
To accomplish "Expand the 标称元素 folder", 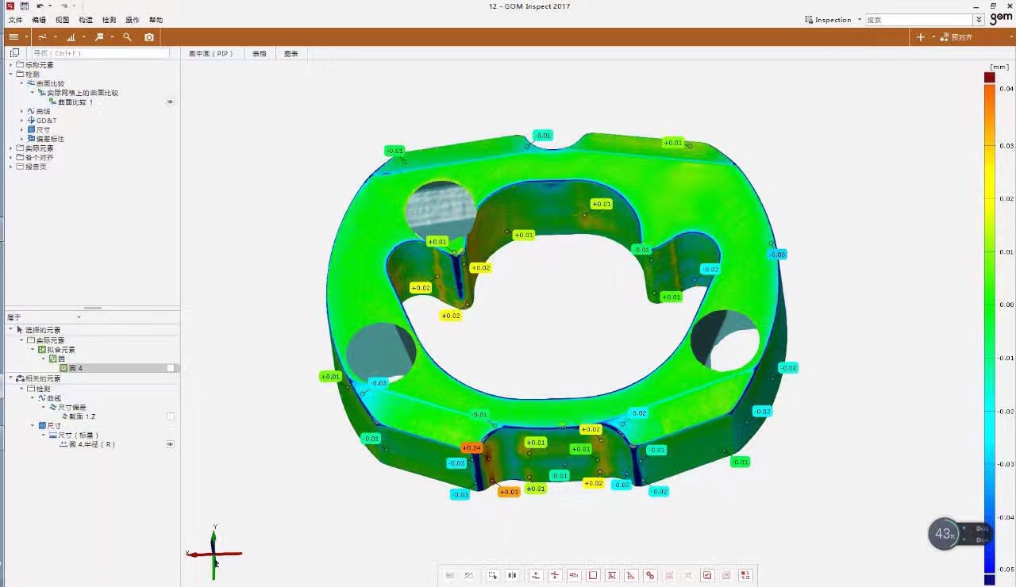I will pyautogui.click(x=11, y=65).
